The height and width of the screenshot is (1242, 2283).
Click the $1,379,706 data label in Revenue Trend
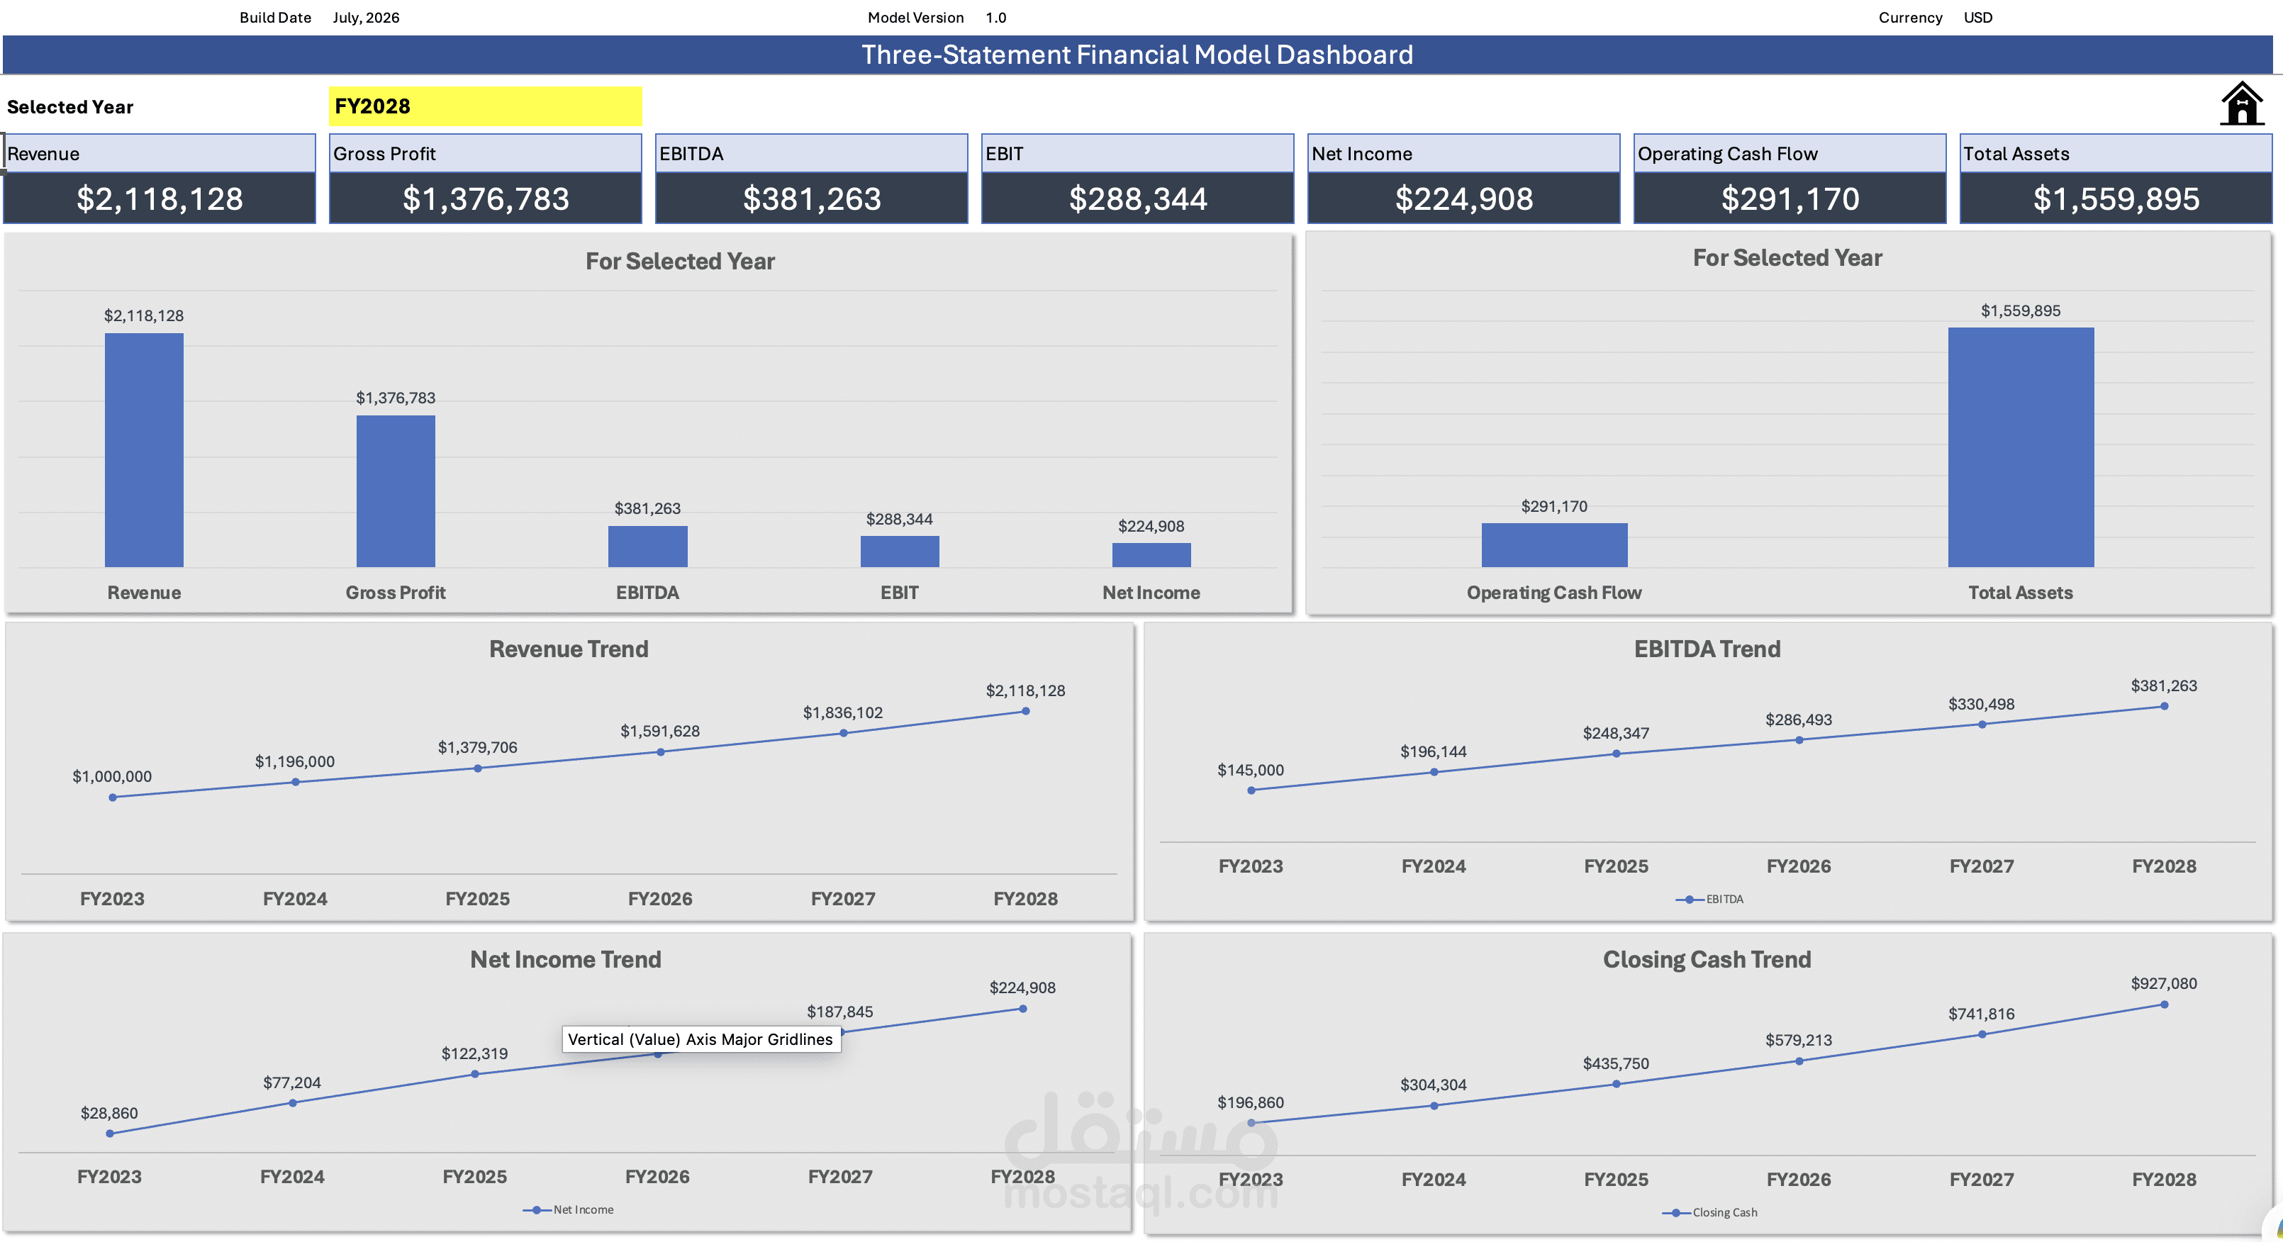point(478,748)
